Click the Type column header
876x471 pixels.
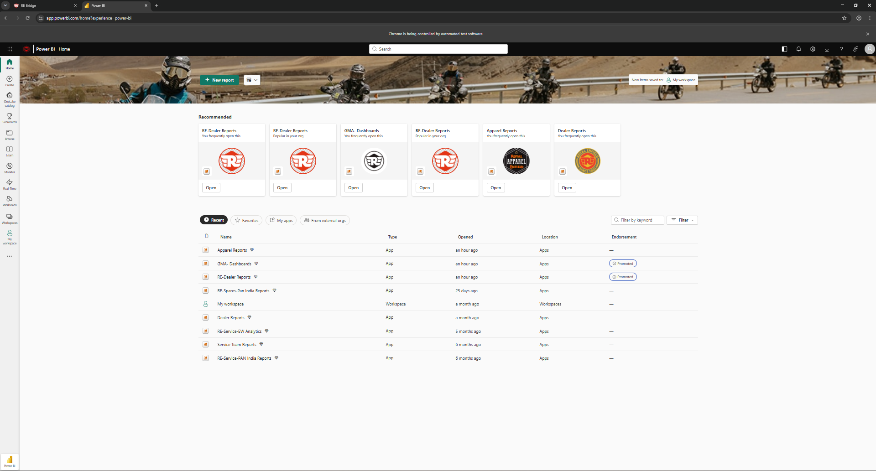[392, 237]
